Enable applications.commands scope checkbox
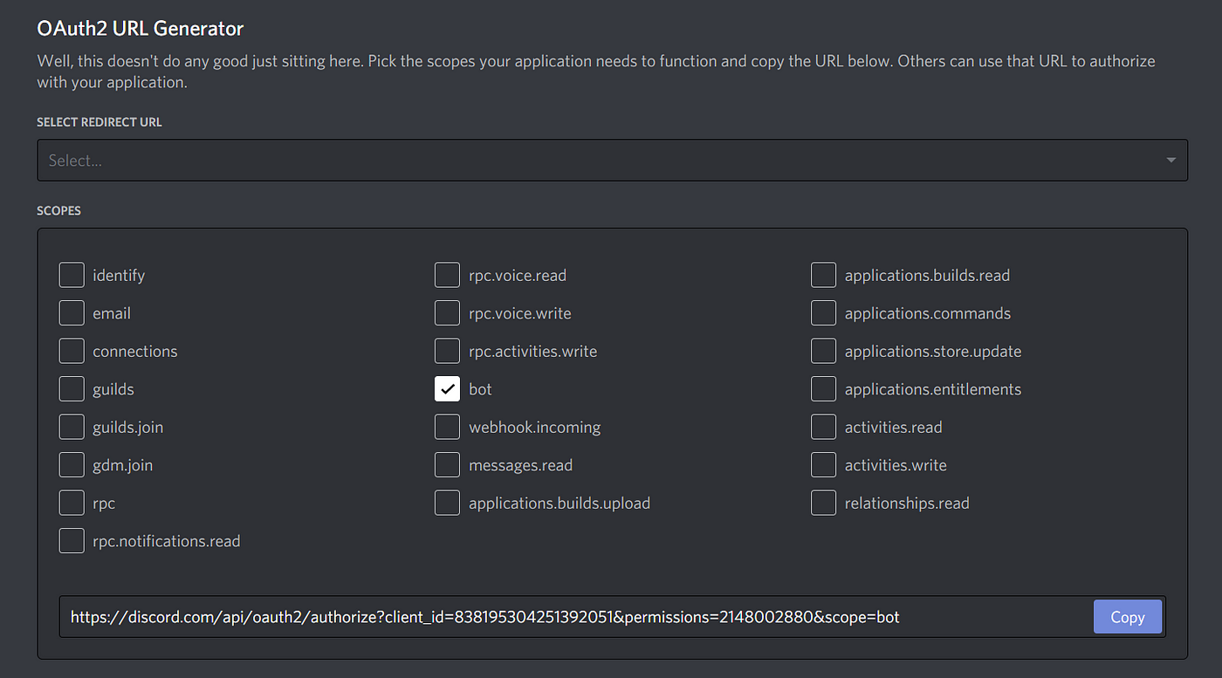The width and height of the screenshot is (1222, 678). tap(823, 313)
